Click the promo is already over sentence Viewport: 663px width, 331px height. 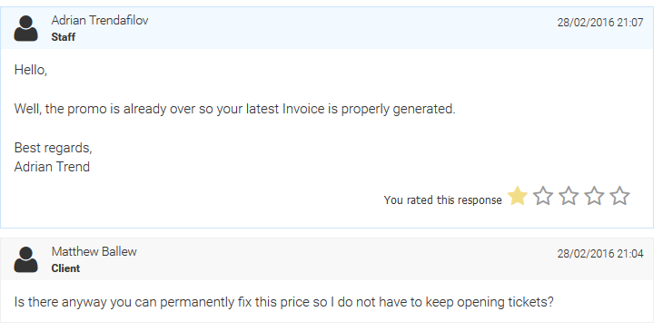(235, 109)
